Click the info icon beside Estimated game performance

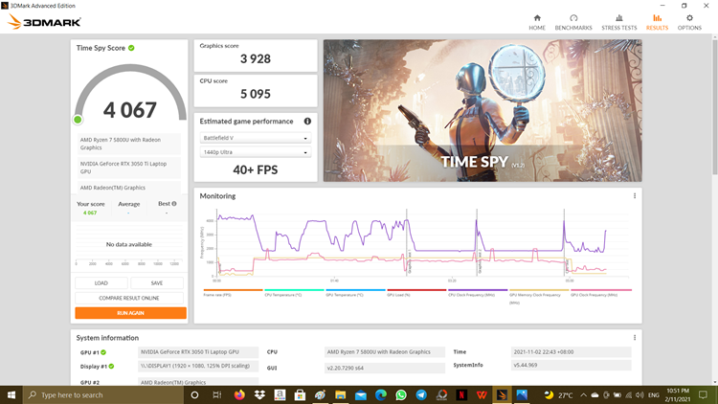[x=307, y=121]
